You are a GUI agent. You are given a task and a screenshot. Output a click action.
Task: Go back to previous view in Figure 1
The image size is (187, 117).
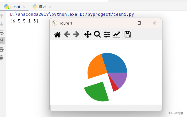click(x=67, y=34)
